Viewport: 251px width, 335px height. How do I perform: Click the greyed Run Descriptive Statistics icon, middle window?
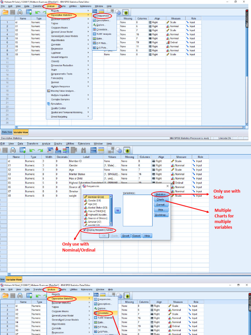coord(74,150)
